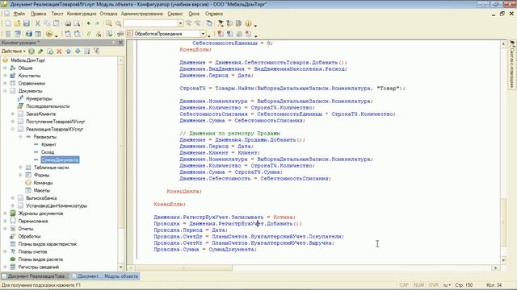Click the Start debugging play icon
Viewport: 517px width, 290px height.
[x=49, y=34]
